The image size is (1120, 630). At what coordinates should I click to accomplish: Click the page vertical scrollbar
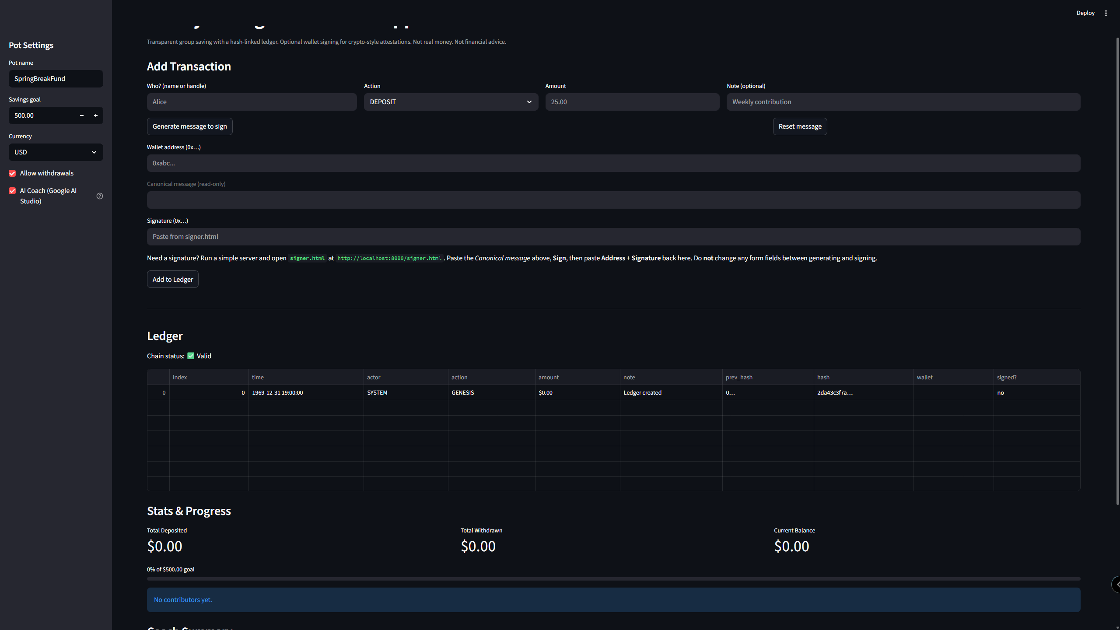point(1117,271)
